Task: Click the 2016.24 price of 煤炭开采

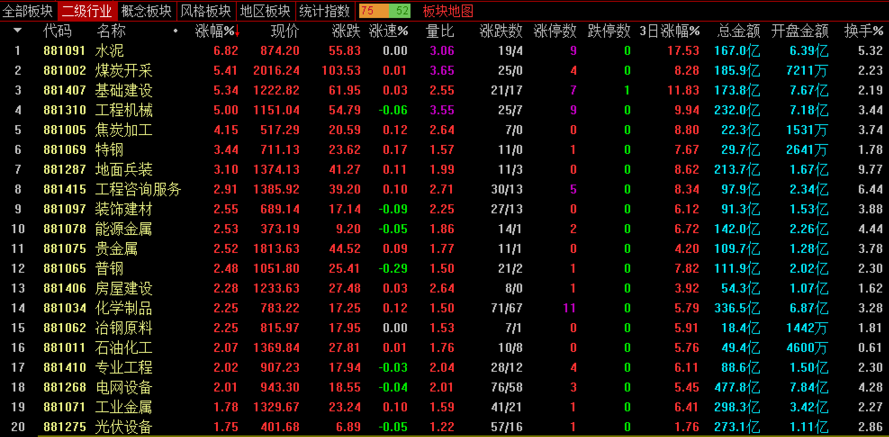Action: (x=276, y=71)
